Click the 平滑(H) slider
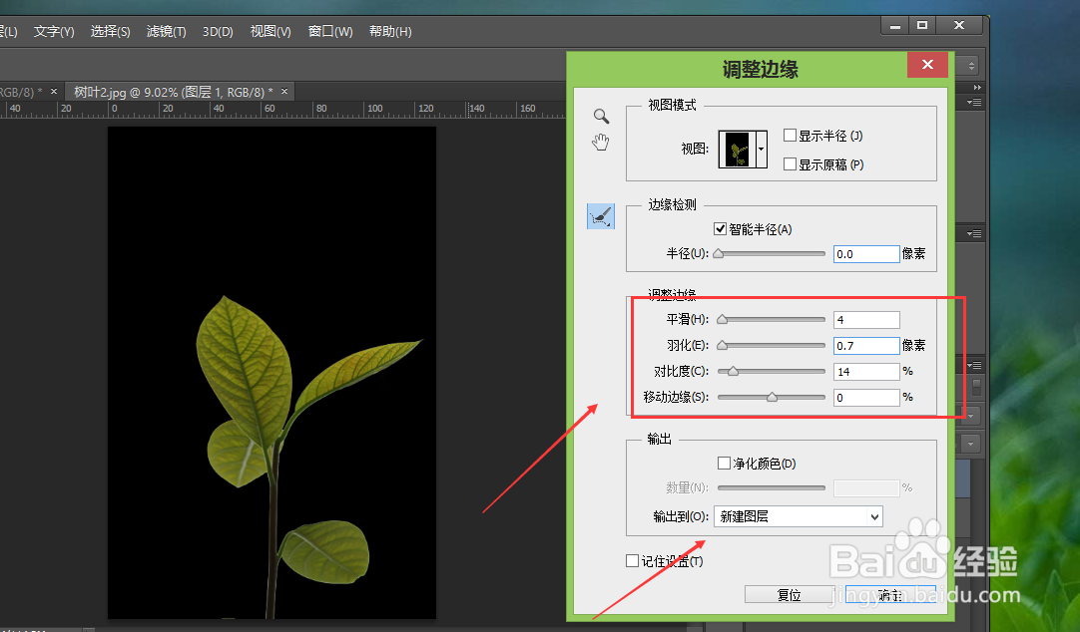Viewport: 1080px width, 632px height. tap(772, 320)
